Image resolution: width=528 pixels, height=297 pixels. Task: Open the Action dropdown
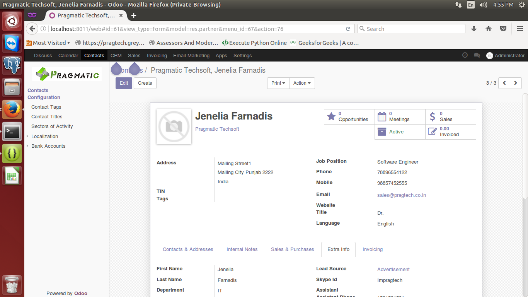[302, 83]
